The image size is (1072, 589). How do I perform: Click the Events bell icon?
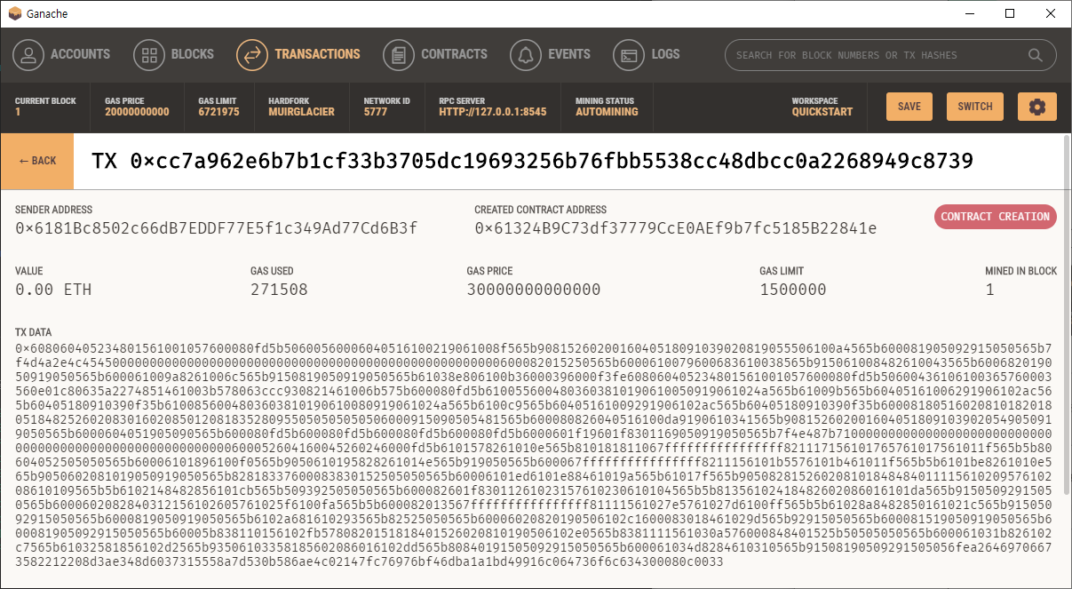tap(526, 55)
